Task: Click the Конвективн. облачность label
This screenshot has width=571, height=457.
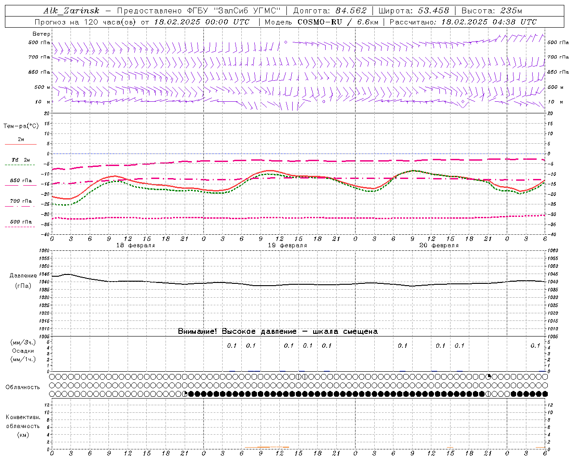Action: (23, 422)
